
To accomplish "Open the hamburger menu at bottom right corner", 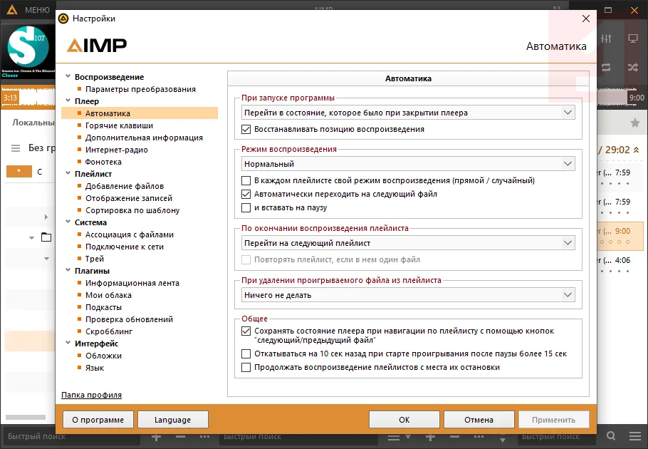I will pos(634,435).
